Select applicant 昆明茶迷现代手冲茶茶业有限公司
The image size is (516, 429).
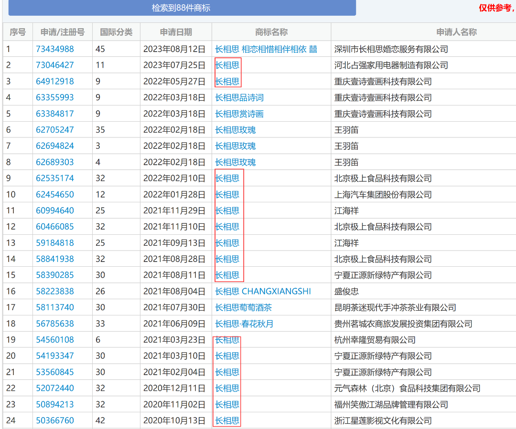pyautogui.click(x=395, y=307)
